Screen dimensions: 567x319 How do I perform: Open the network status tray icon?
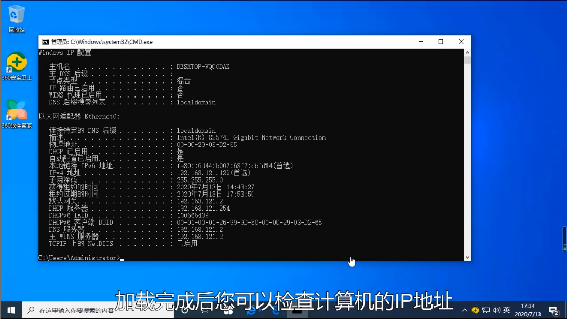[x=487, y=310]
